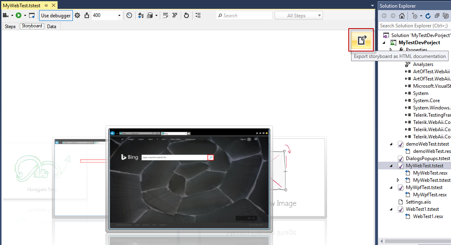Open the Data tab
451x245 pixels.
point(52,27)
